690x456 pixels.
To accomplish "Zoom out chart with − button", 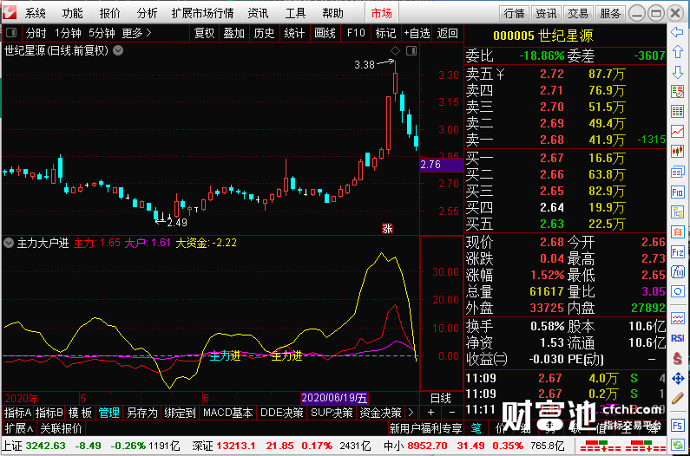I will point(452,413).
